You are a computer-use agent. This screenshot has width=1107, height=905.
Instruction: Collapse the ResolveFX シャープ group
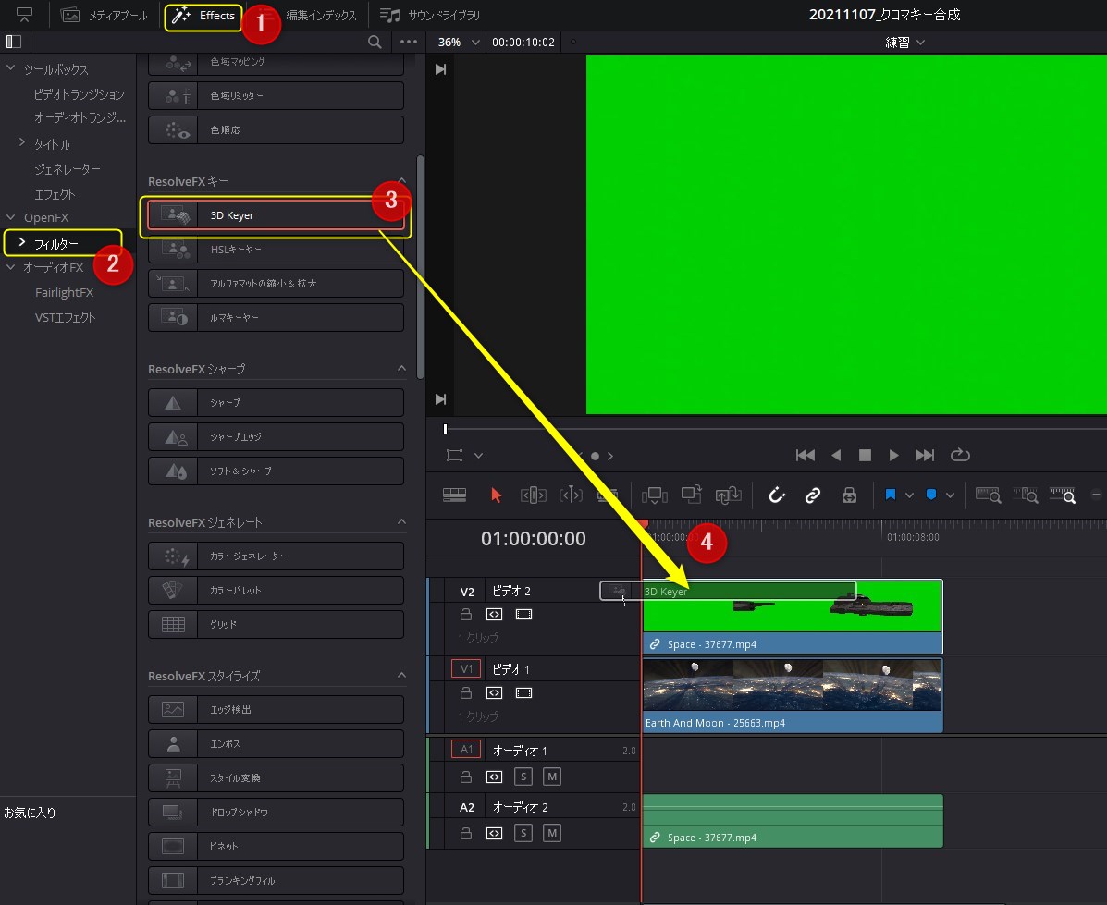(401, 368)
